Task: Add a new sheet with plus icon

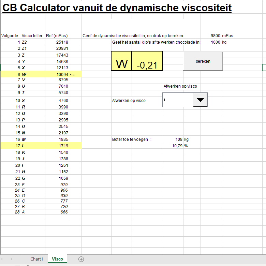Action: (x=81, y=259)
